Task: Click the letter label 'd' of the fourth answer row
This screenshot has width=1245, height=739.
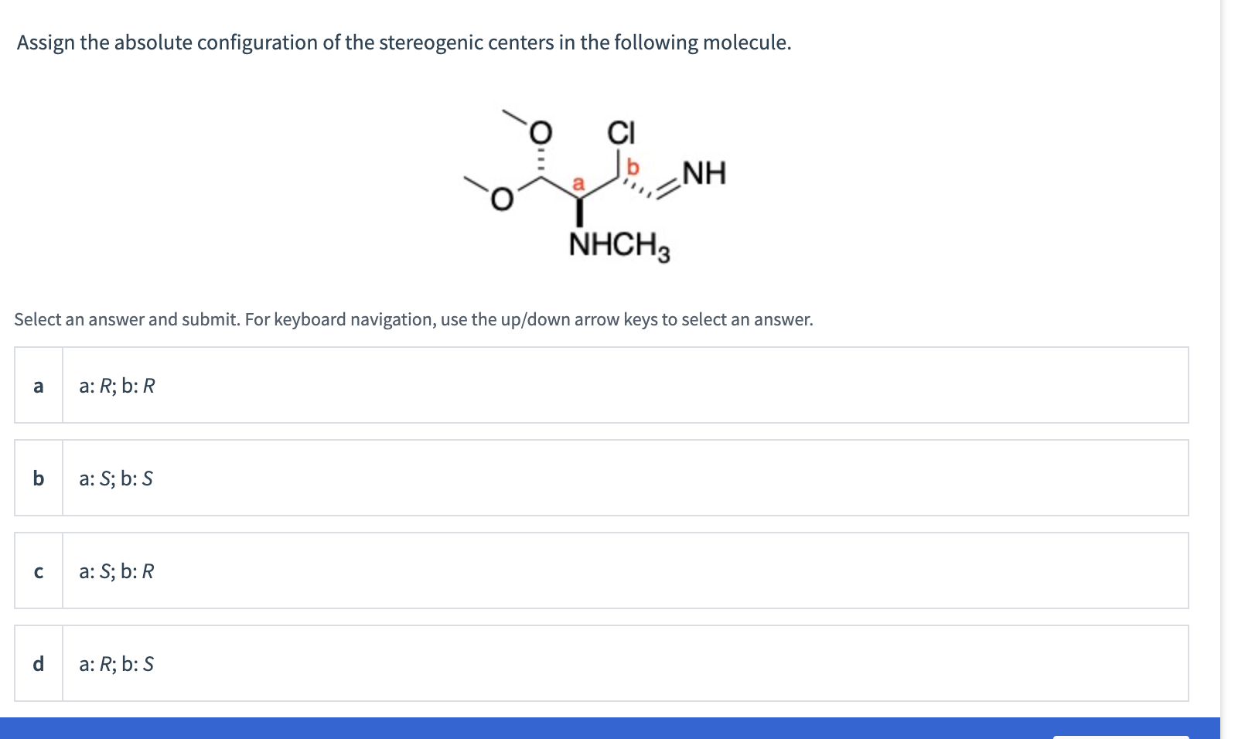Action: click(38, 664)
